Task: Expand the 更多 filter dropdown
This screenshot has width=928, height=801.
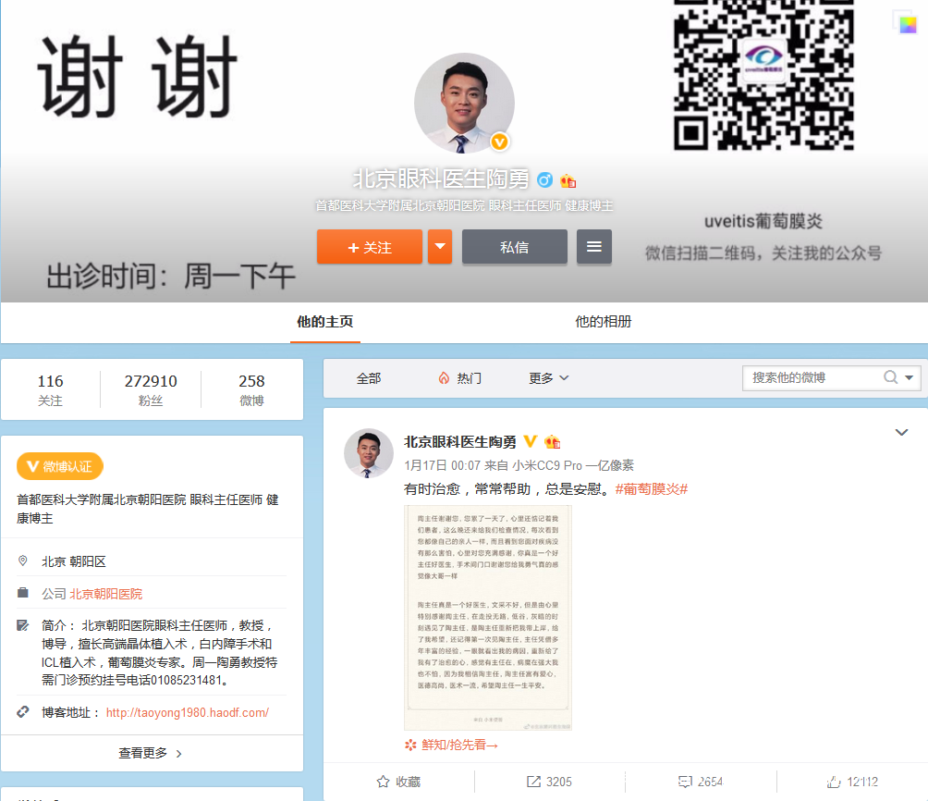Action: coord(549,378)
